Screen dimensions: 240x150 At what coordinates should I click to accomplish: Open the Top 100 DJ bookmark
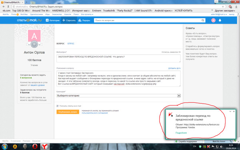(21, 10)
